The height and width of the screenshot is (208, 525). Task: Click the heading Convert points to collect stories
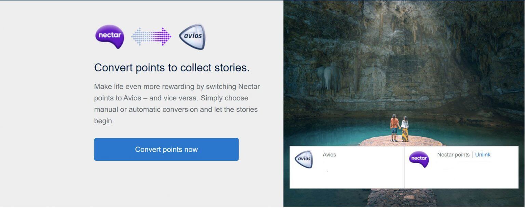click(172, 67)
